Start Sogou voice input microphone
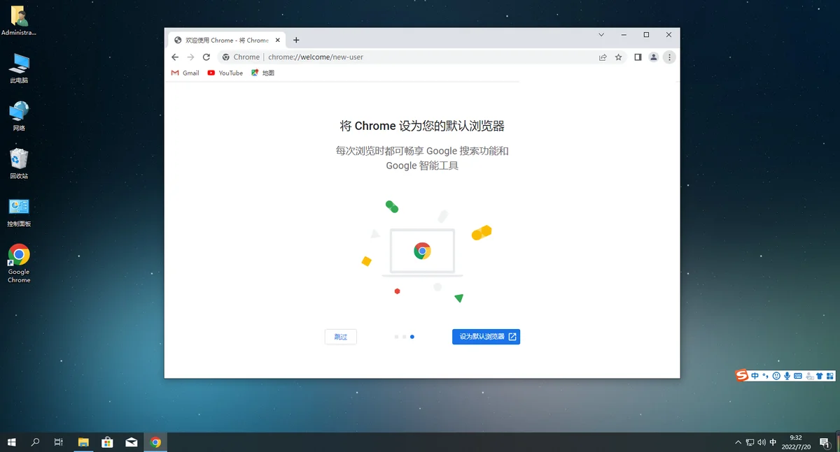840x452 pixels. point(787,376)
